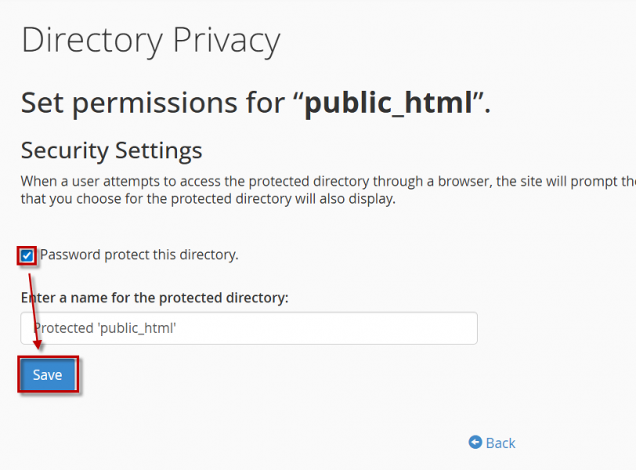Click the circular Back arrow icon
Screen dimensions: 636x470
point(475,443)
